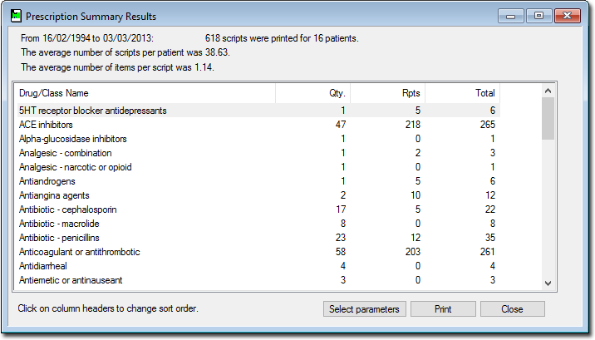The image size is (595, 340).
Task: Sort by Total column header
Action: coord(463,93)
